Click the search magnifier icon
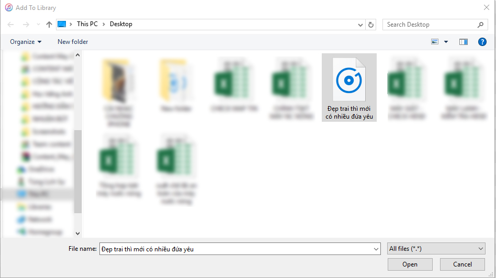This screenshot has width=496, height=278. tap(481, 25)
